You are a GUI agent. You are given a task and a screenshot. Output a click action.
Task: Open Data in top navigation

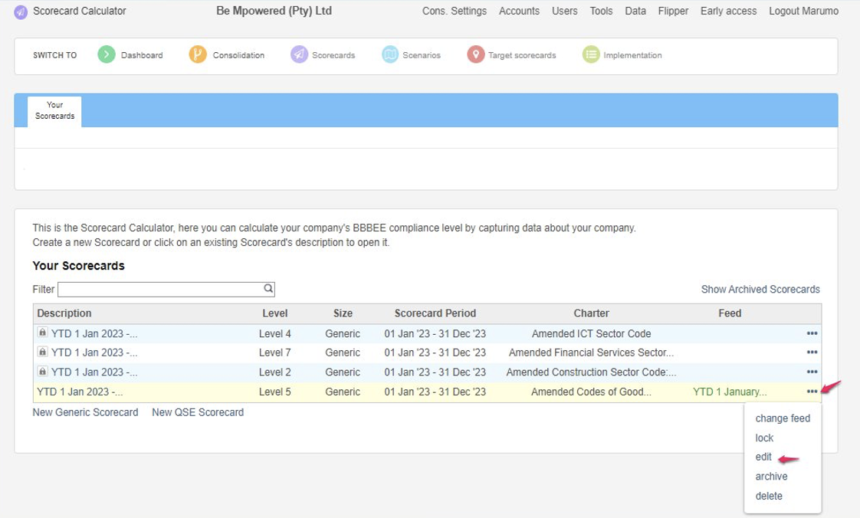tap(635, 11)
